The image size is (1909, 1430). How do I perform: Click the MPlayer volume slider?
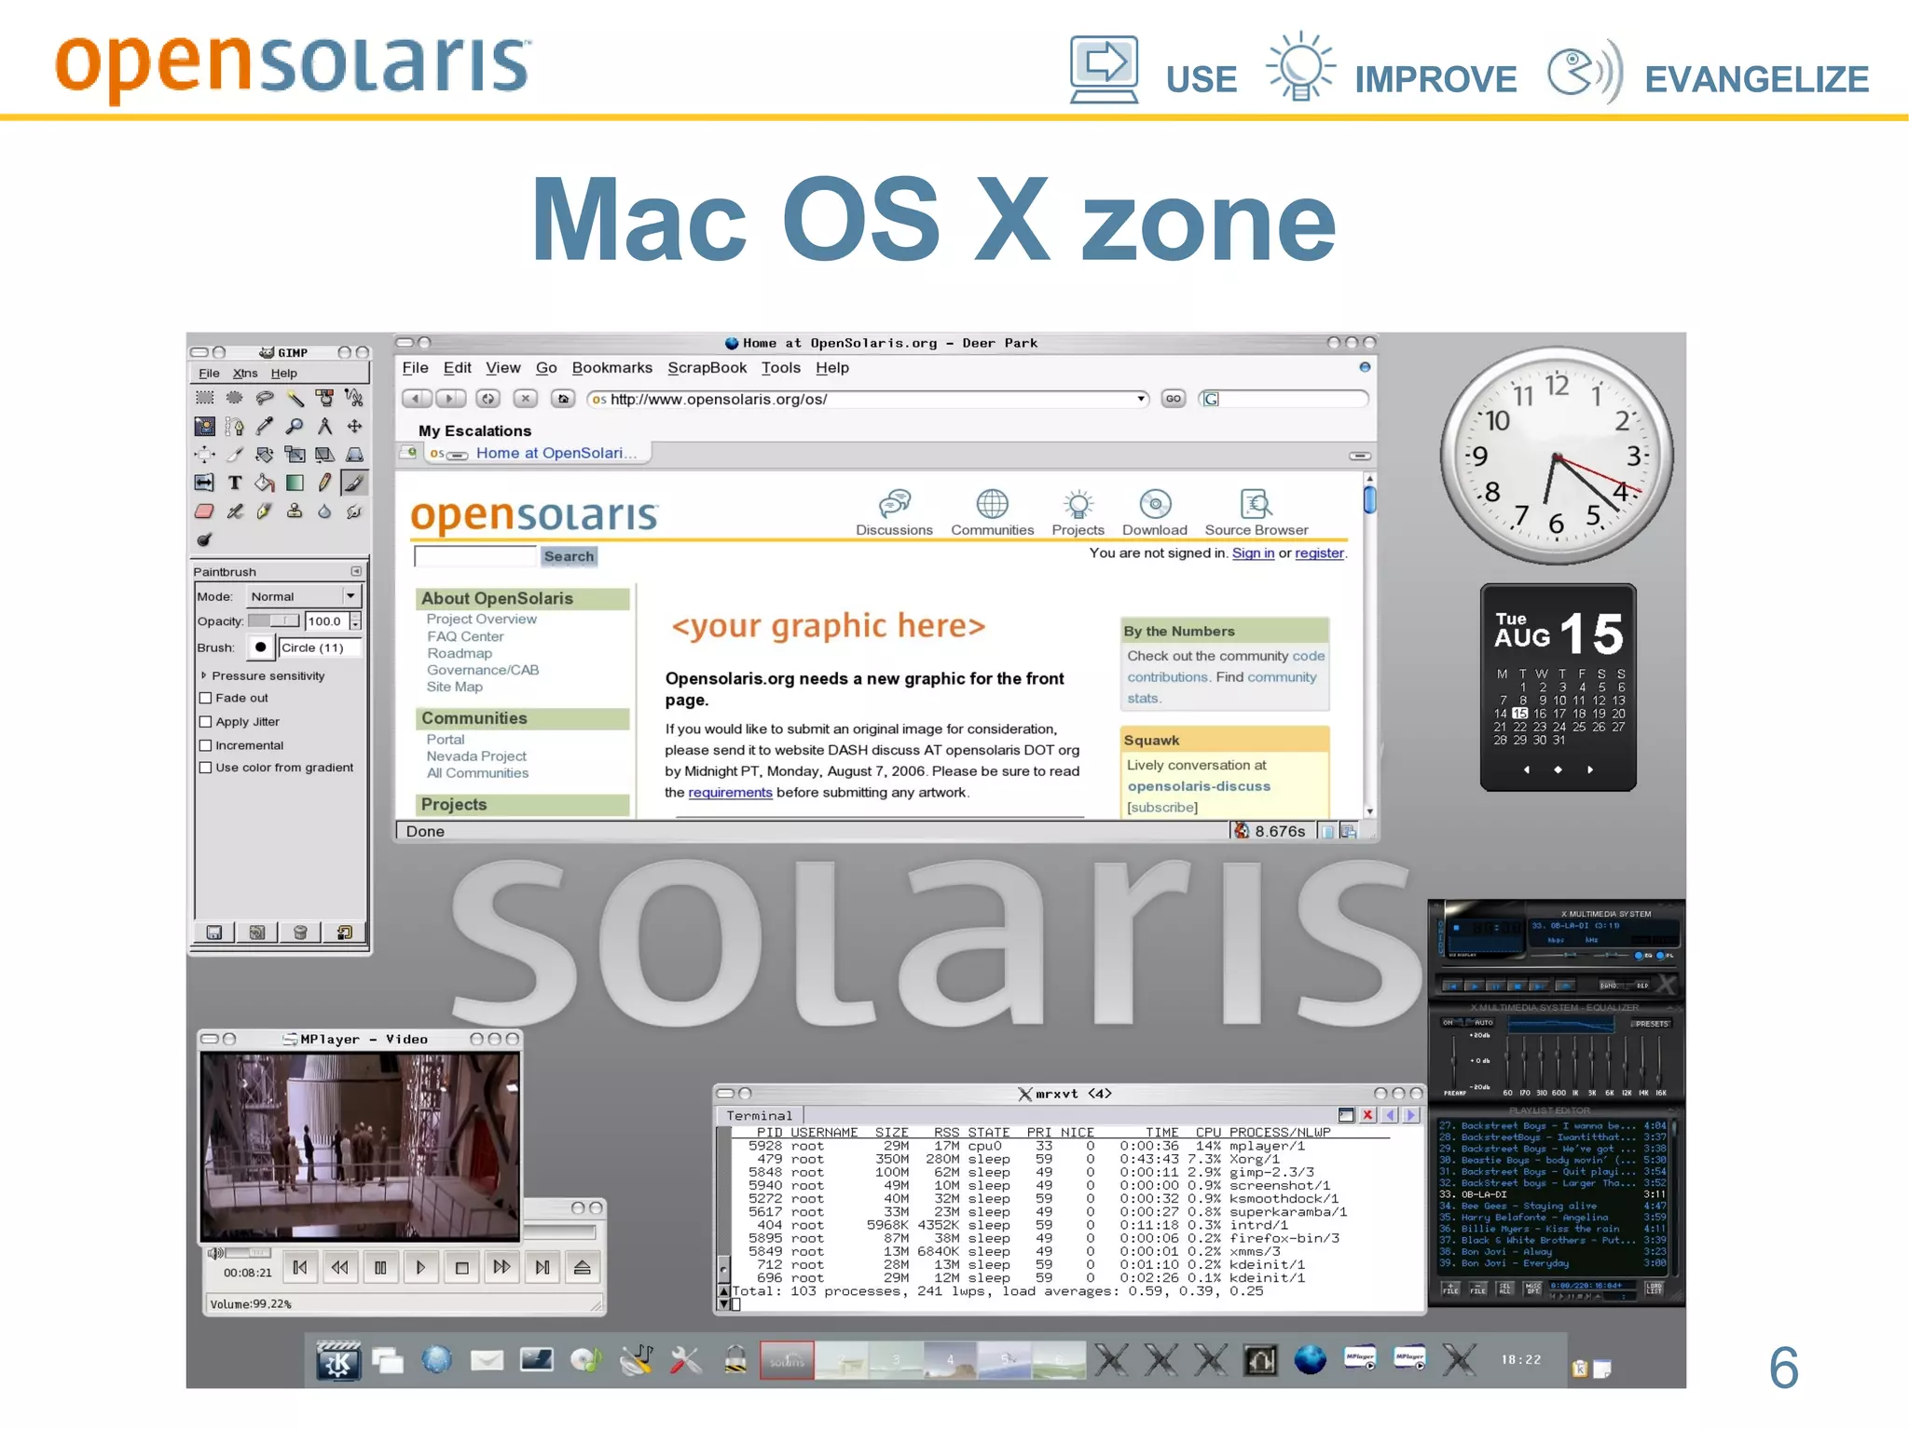point(248,1253)
